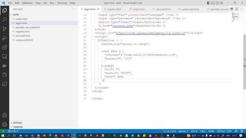
Task: Toggle the primary side bar
Action: tap(209, 3)
